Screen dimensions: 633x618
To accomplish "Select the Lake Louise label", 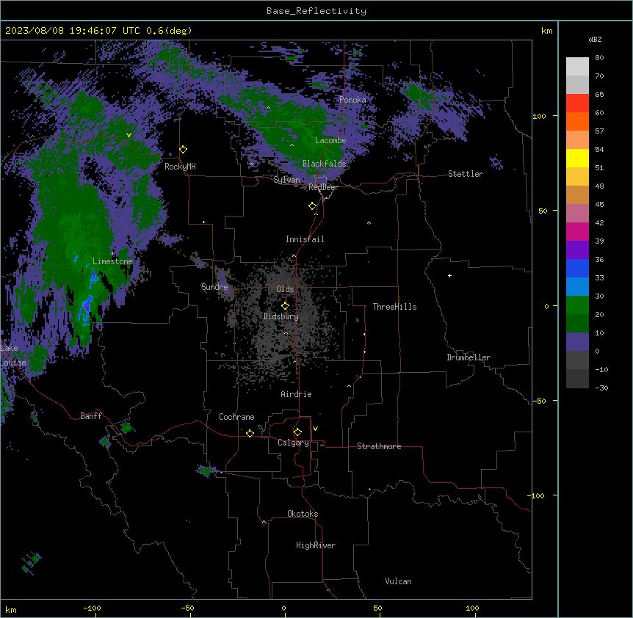I will point(13,355).
